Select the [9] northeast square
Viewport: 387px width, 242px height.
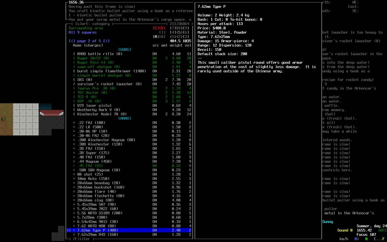point(186,28)
